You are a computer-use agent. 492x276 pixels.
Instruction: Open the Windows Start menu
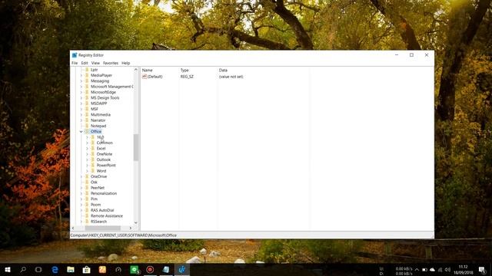pos(8,269)
